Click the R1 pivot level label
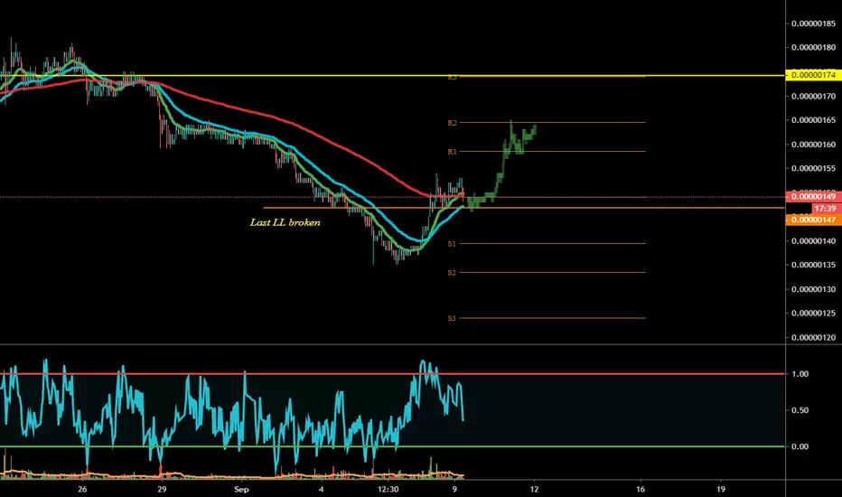The height and width of the screenshot is (497, 842). (452, 152)
